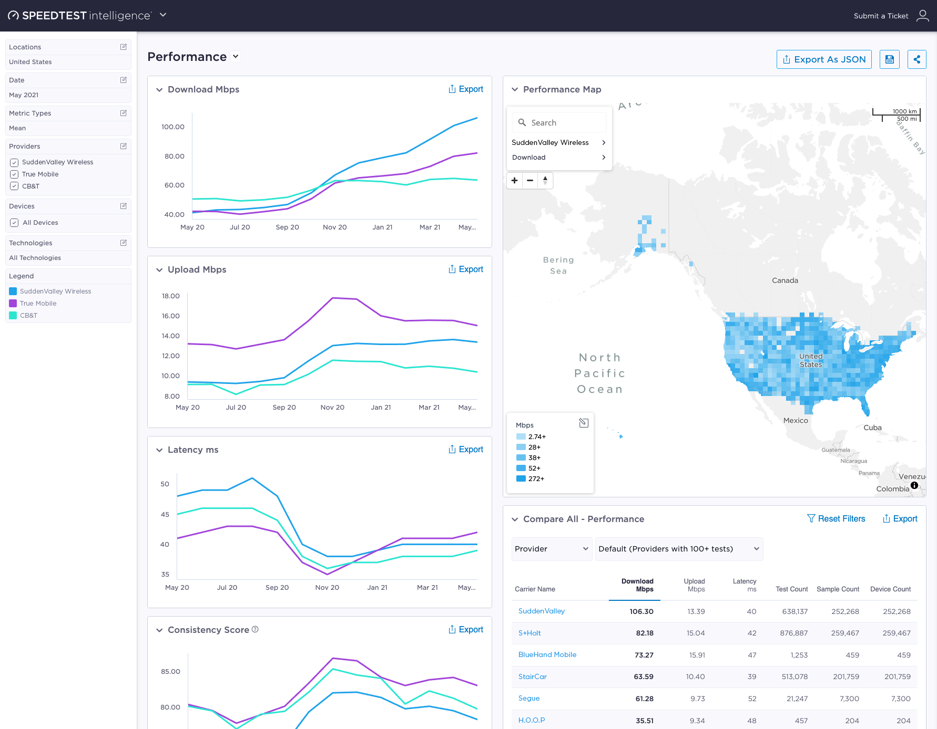Viewport: 937px width, 729px height.
Task: Toggle the All Devices checkbox
Action: click(x=14, y=222)
